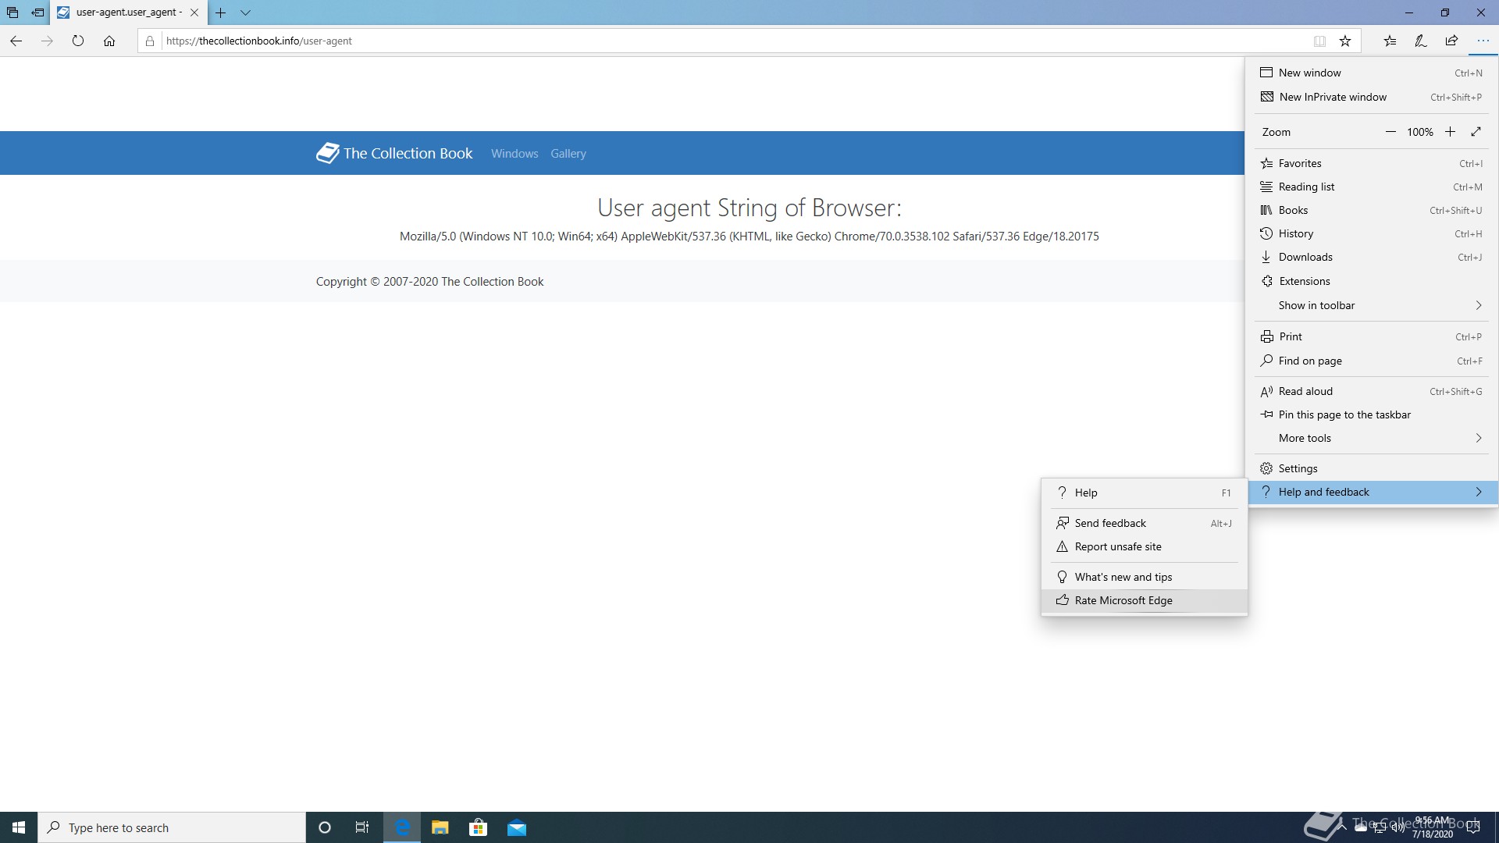Choose New InPrivate window
The width and height of the screenshot is (1499, 843).
1372,97
